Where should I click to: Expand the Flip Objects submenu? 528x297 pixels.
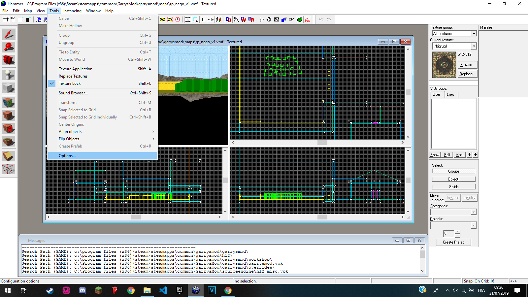[x=103, y=139]
